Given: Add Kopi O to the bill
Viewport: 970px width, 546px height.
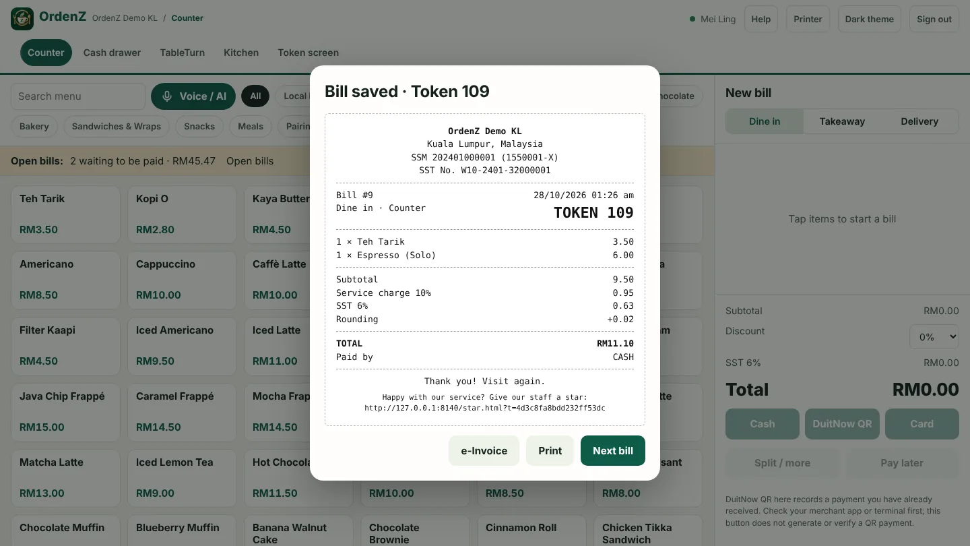Looking at the screenshot, I should (182, 214).
